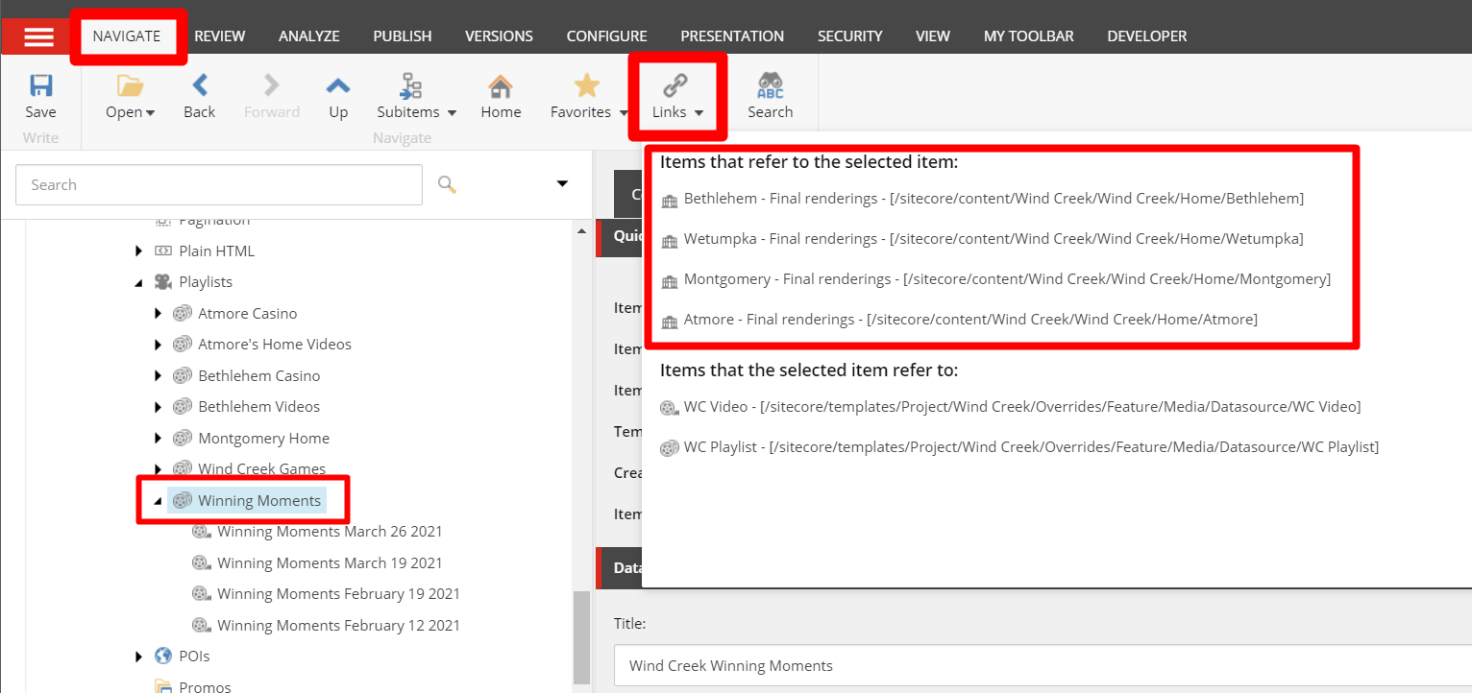Click the building icon beside Bethlehem link
Image resolution: width=1472 pixels, height=693 pixels.
(670, 200)
